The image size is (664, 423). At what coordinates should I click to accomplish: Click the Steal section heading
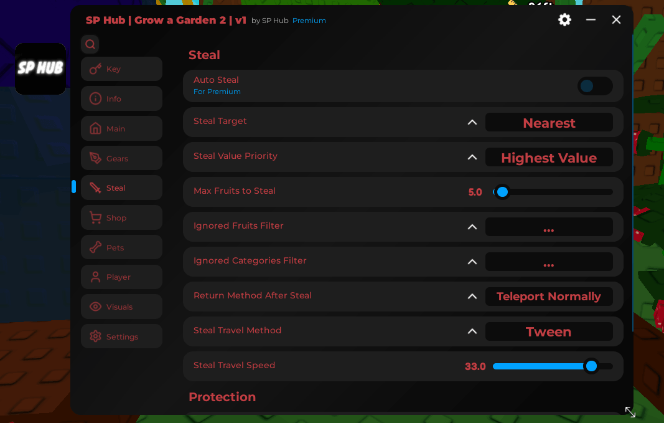click(204, 55)
